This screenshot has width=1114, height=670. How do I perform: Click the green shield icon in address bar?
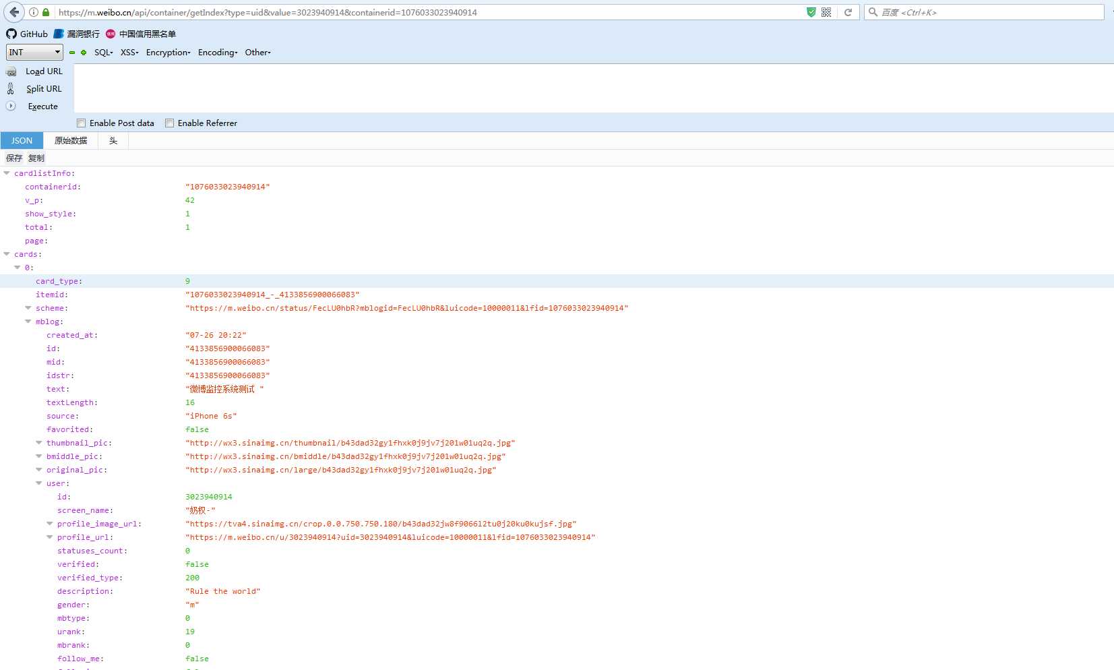pos(811,12)
